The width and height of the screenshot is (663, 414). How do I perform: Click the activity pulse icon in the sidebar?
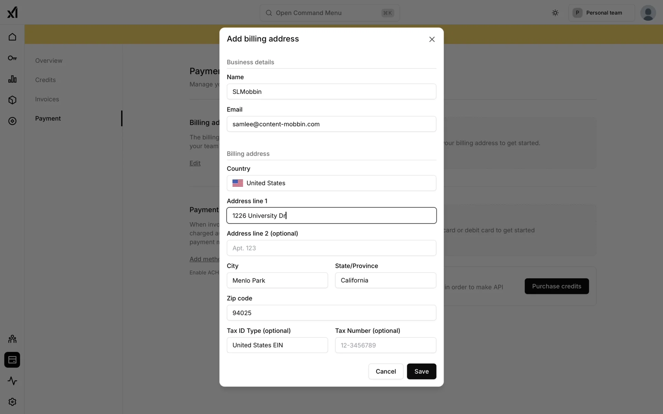(x=12, y=381)
